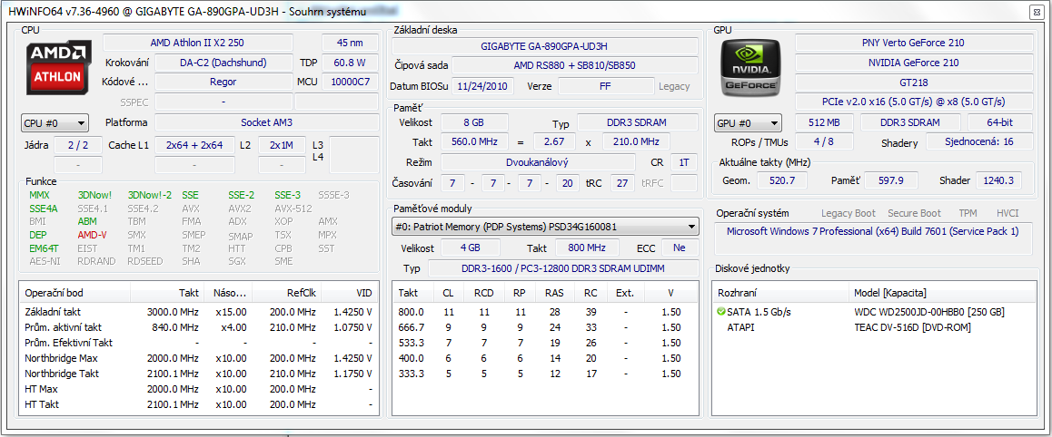Viewport: 1052px width, 437px height.
Task: Open the GPU #0 selector dropdown
Action: click(749, 123)
